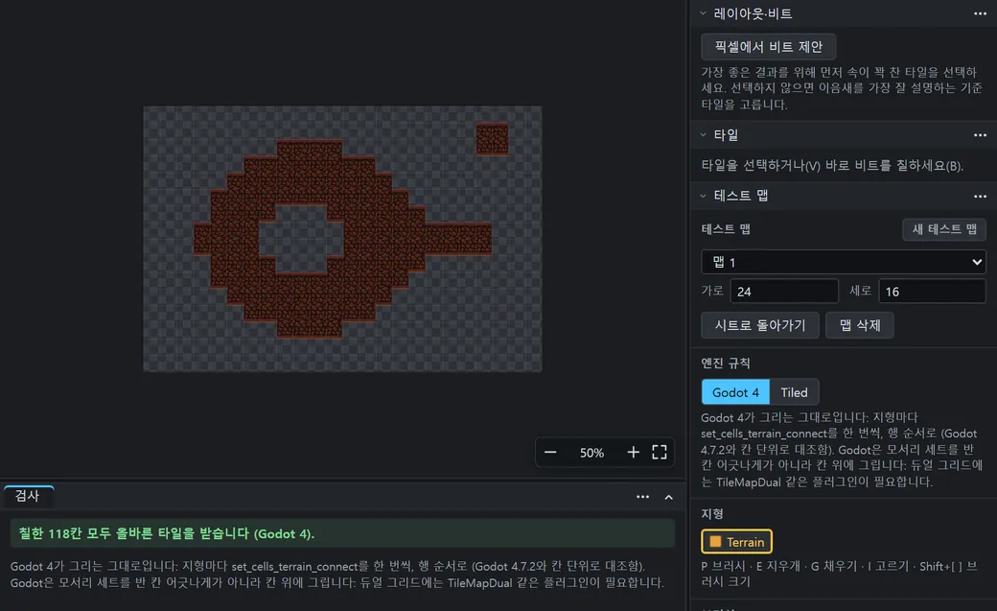Collapse the 검사 panel with the chevron
Image resolution: width=997 pixels, height=611 pixels.
[x=668, y=497]
